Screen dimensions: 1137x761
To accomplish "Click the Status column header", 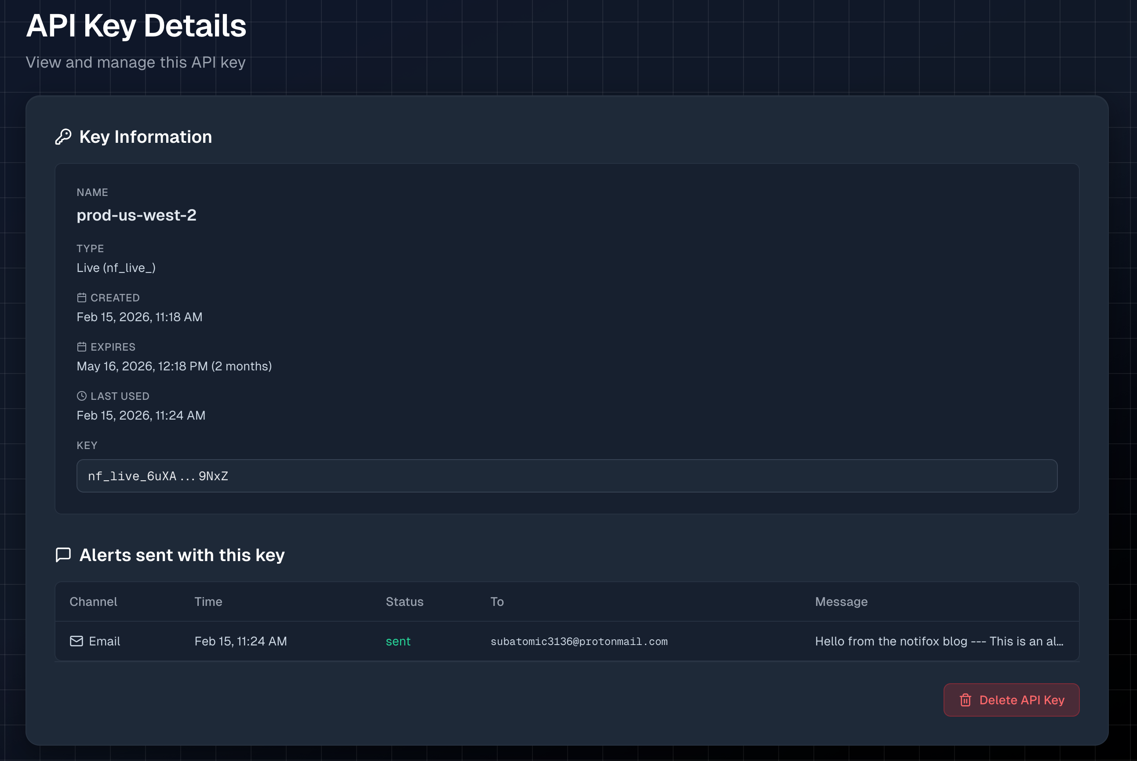I will [x=404, y=602].
